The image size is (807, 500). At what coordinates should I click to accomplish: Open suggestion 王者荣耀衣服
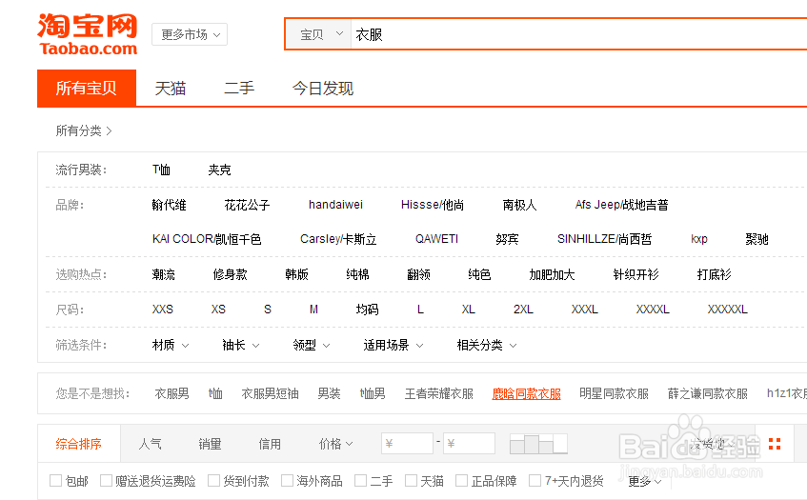coord(439,393)
